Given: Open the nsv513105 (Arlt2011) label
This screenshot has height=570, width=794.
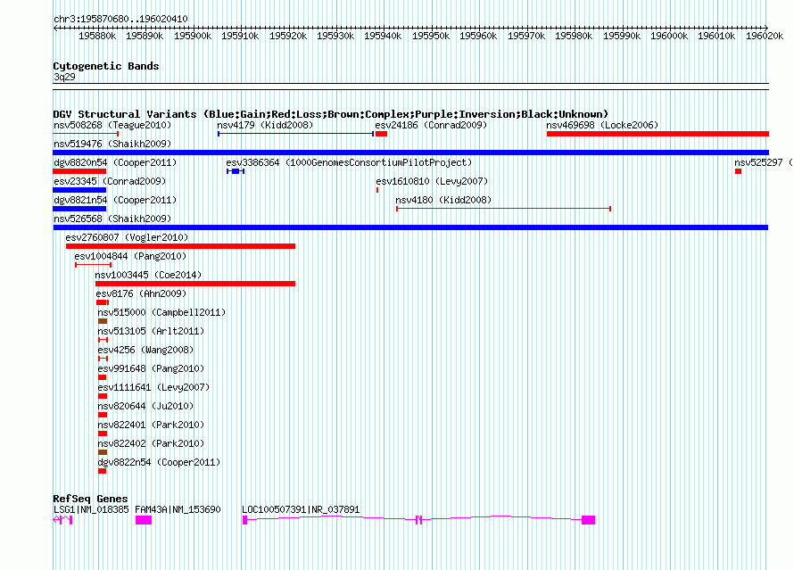Looking at the screenshot, I should (151, 331).
